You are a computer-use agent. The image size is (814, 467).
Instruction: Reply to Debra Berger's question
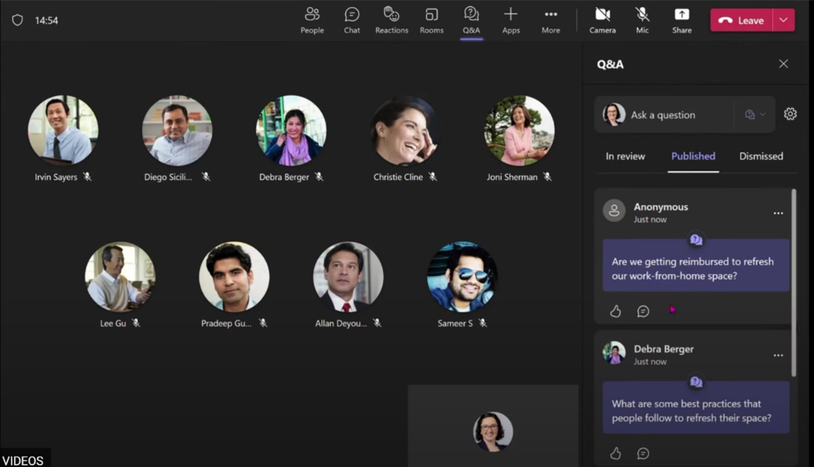(643, 453)
